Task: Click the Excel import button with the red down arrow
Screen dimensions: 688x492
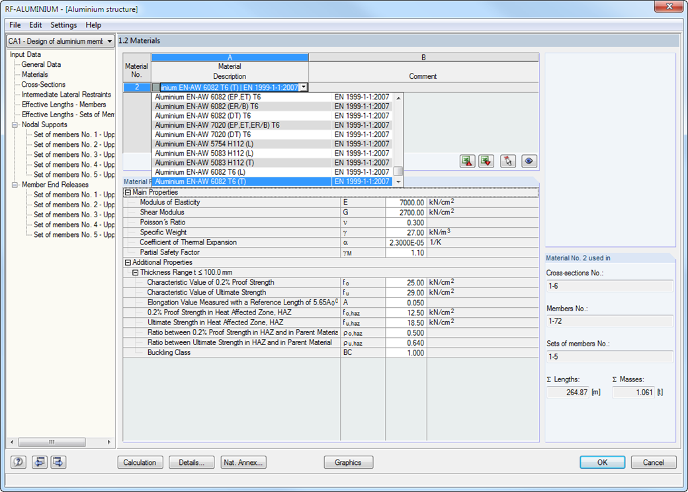Action: point(486,161)
